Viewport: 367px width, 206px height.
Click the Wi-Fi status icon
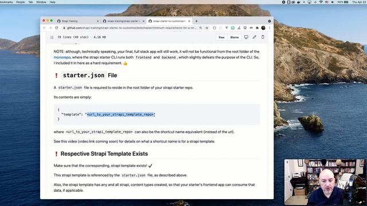pyautogui.click(x=321, y=2)
